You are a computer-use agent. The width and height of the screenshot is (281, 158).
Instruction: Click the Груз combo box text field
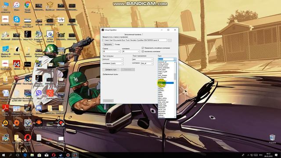[x=166, y=59]
